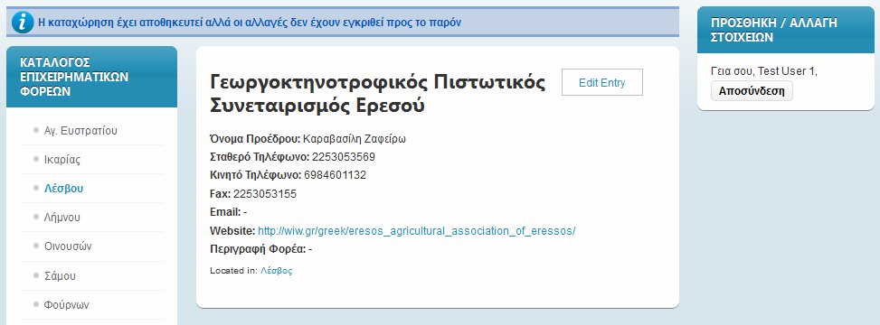The width and height of the screenshot is (880, 325).
Task: Click the blue info icon in notification bar
Action: tap(23, 23)
